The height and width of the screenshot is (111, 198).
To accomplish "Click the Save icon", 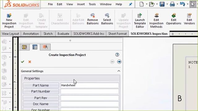I will [x=162, y=4].
